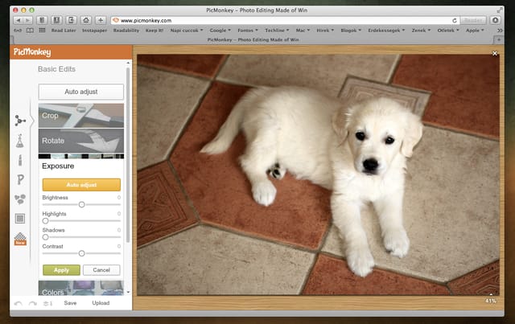
Task: Click the middle toolbar icon between arrows and home
Action: 56,20
